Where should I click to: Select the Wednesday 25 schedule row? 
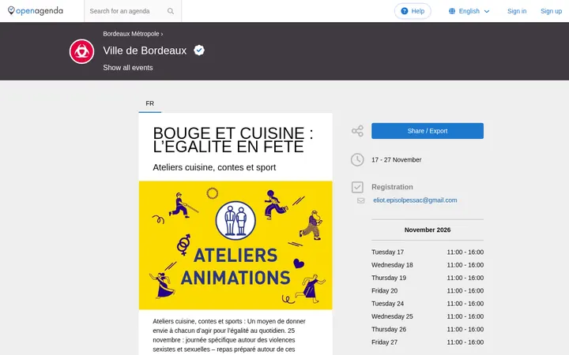pyautogui.click(x=428, y=316)
